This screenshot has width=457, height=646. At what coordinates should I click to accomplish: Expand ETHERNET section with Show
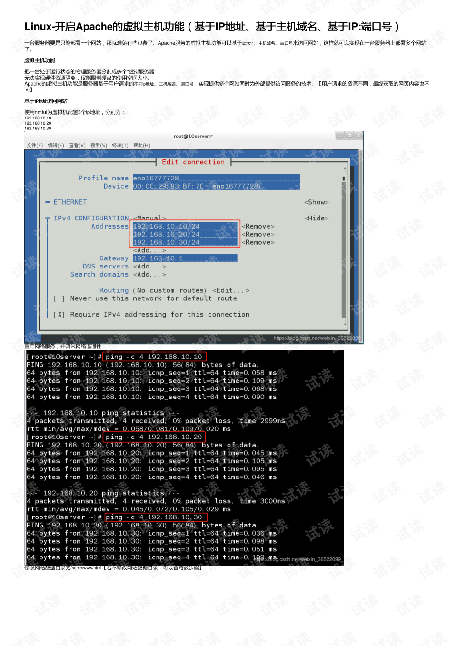pyautogui.click(x=317, y=202)
